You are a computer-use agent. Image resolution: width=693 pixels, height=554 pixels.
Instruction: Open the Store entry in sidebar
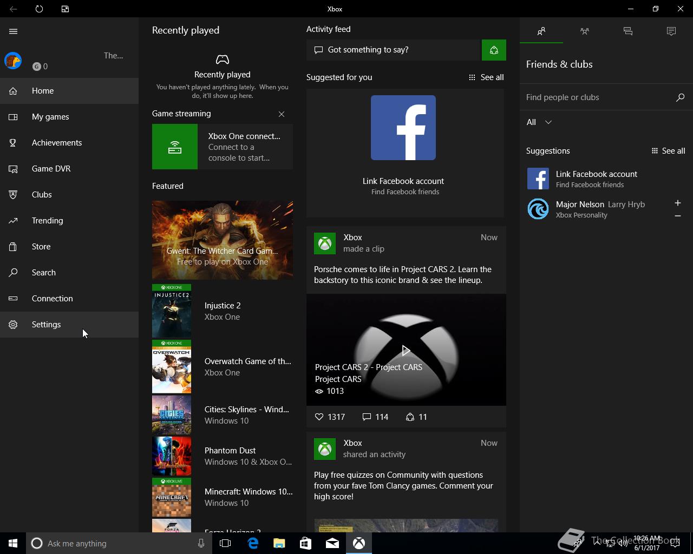coord(69,247)
